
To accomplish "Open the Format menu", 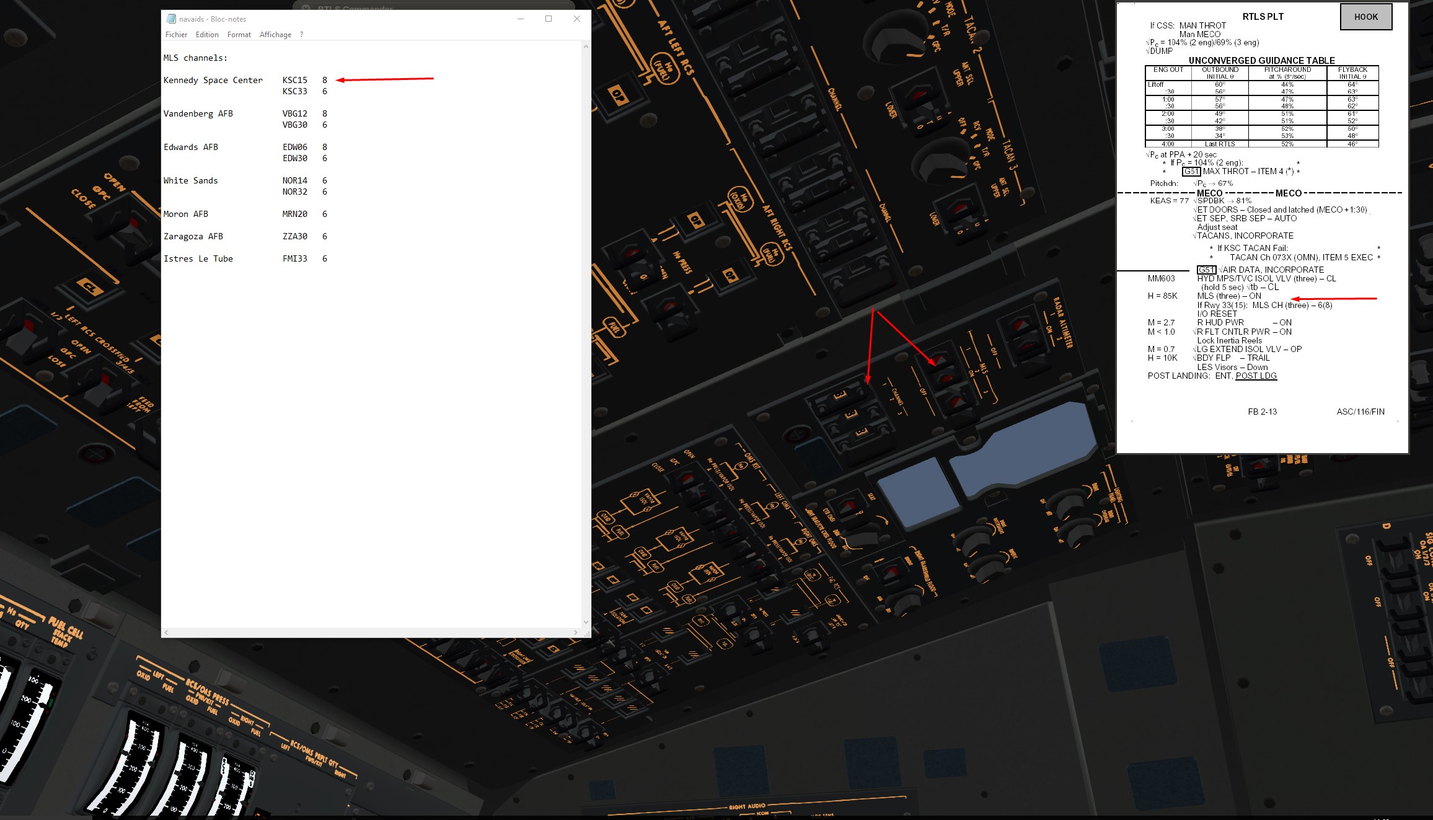I will pyautogui.click(x=239, y=35).
